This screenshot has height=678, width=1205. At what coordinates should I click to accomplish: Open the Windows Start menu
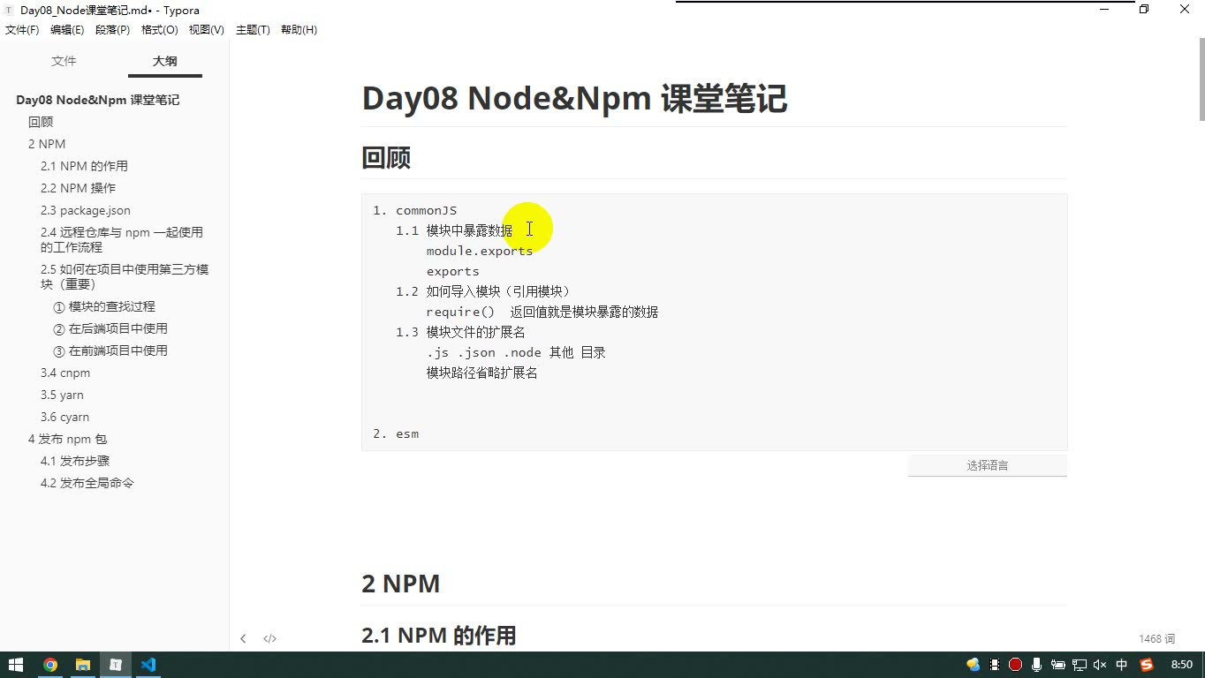[x=16, y=665]
